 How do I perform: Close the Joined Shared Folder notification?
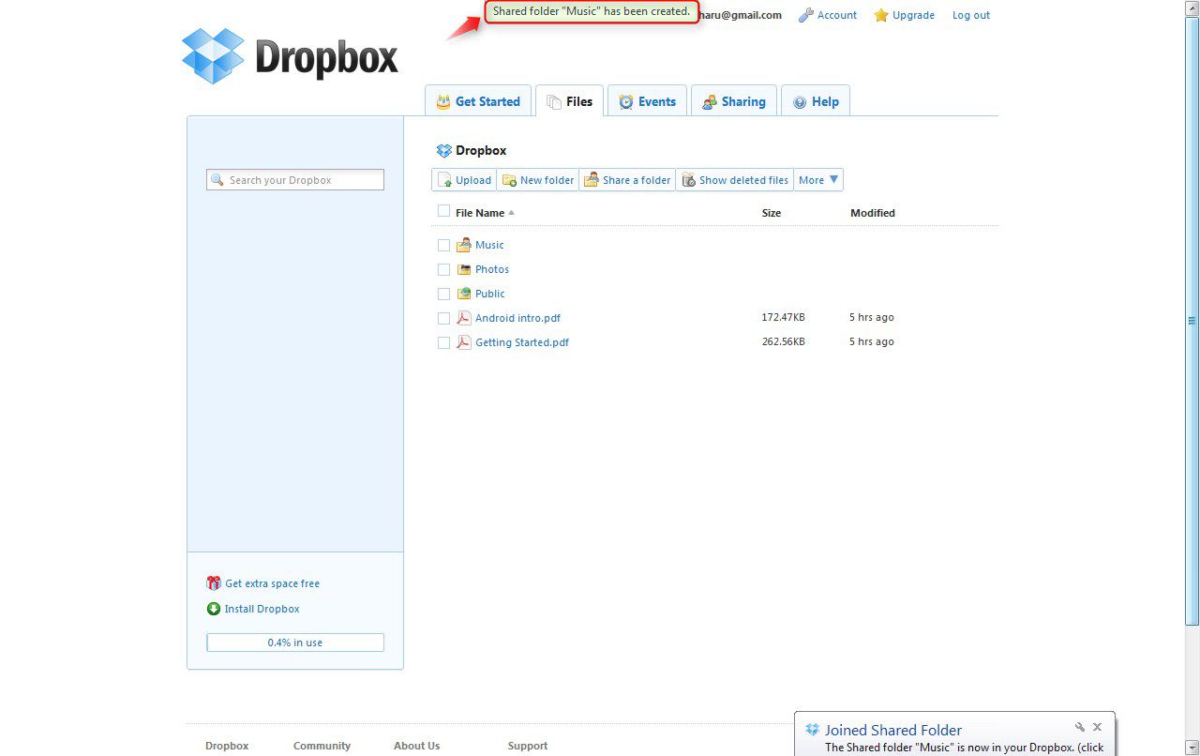[x=1097, y=727]
